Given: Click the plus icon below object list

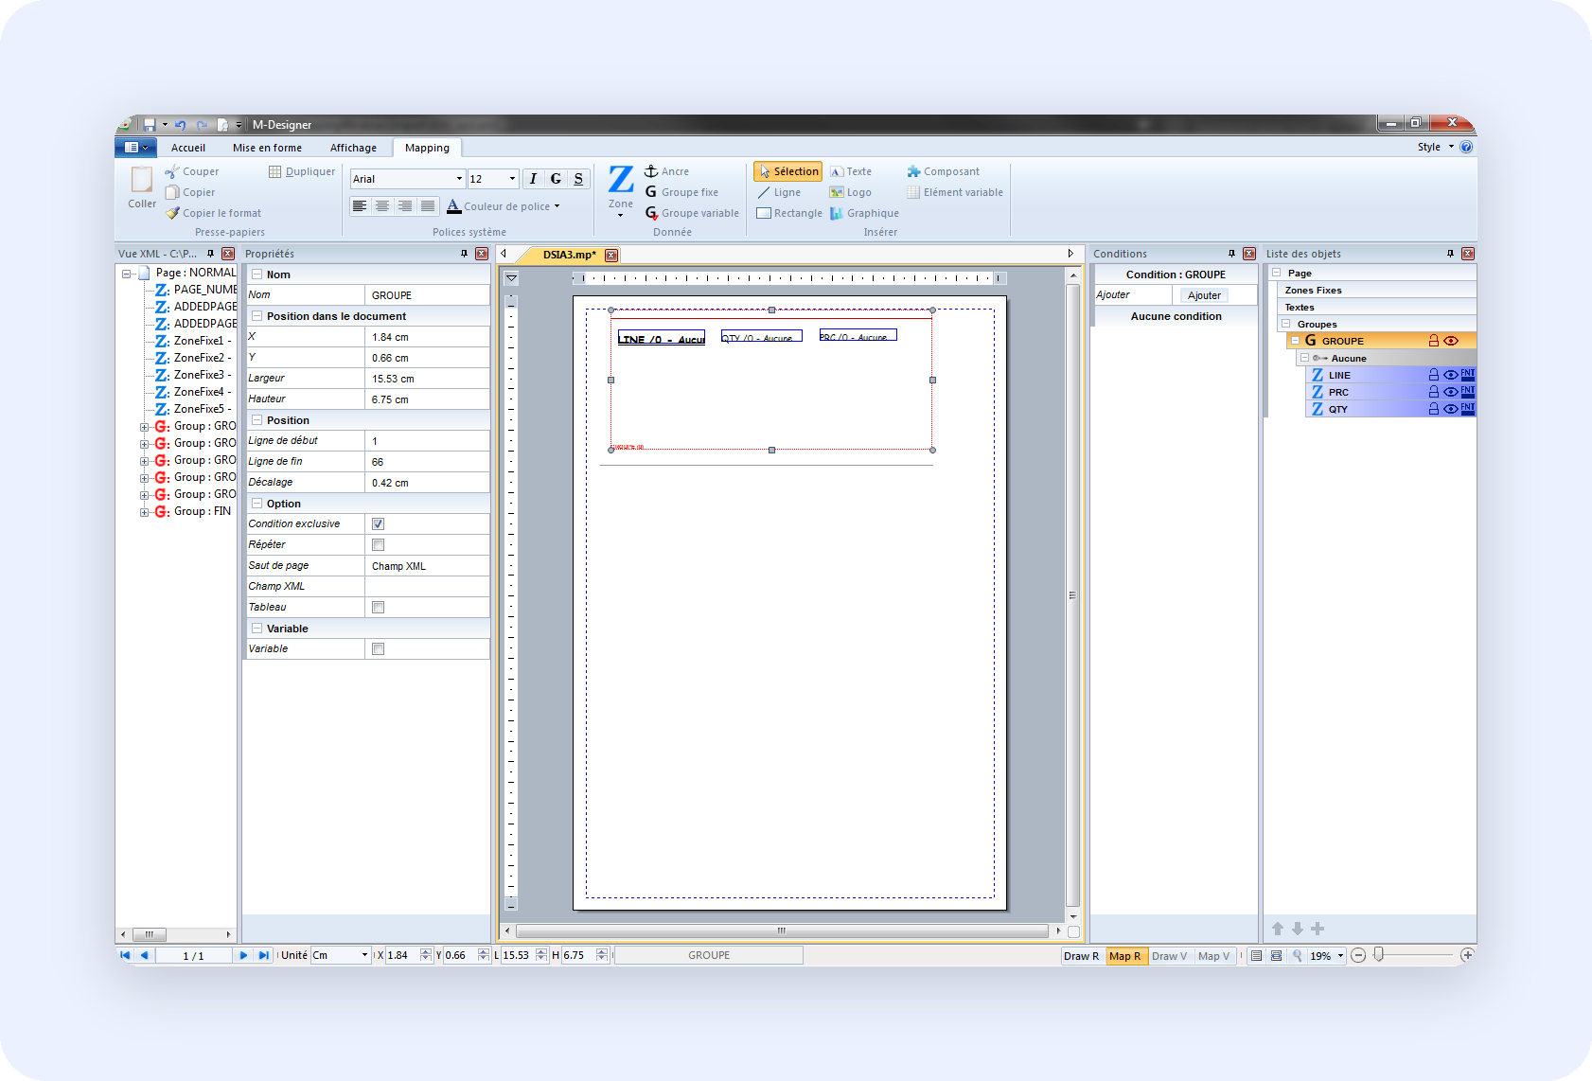Looking at the screenshot, I should 1318,929.
